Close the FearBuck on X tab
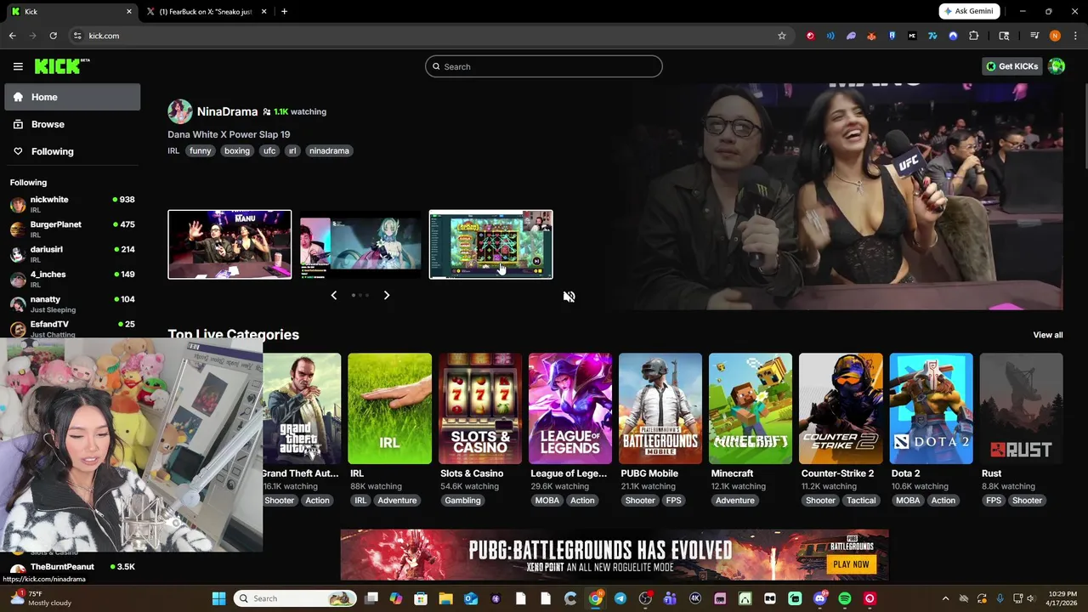This screenshot has height=612, width=1088. (x=263, y=11)
